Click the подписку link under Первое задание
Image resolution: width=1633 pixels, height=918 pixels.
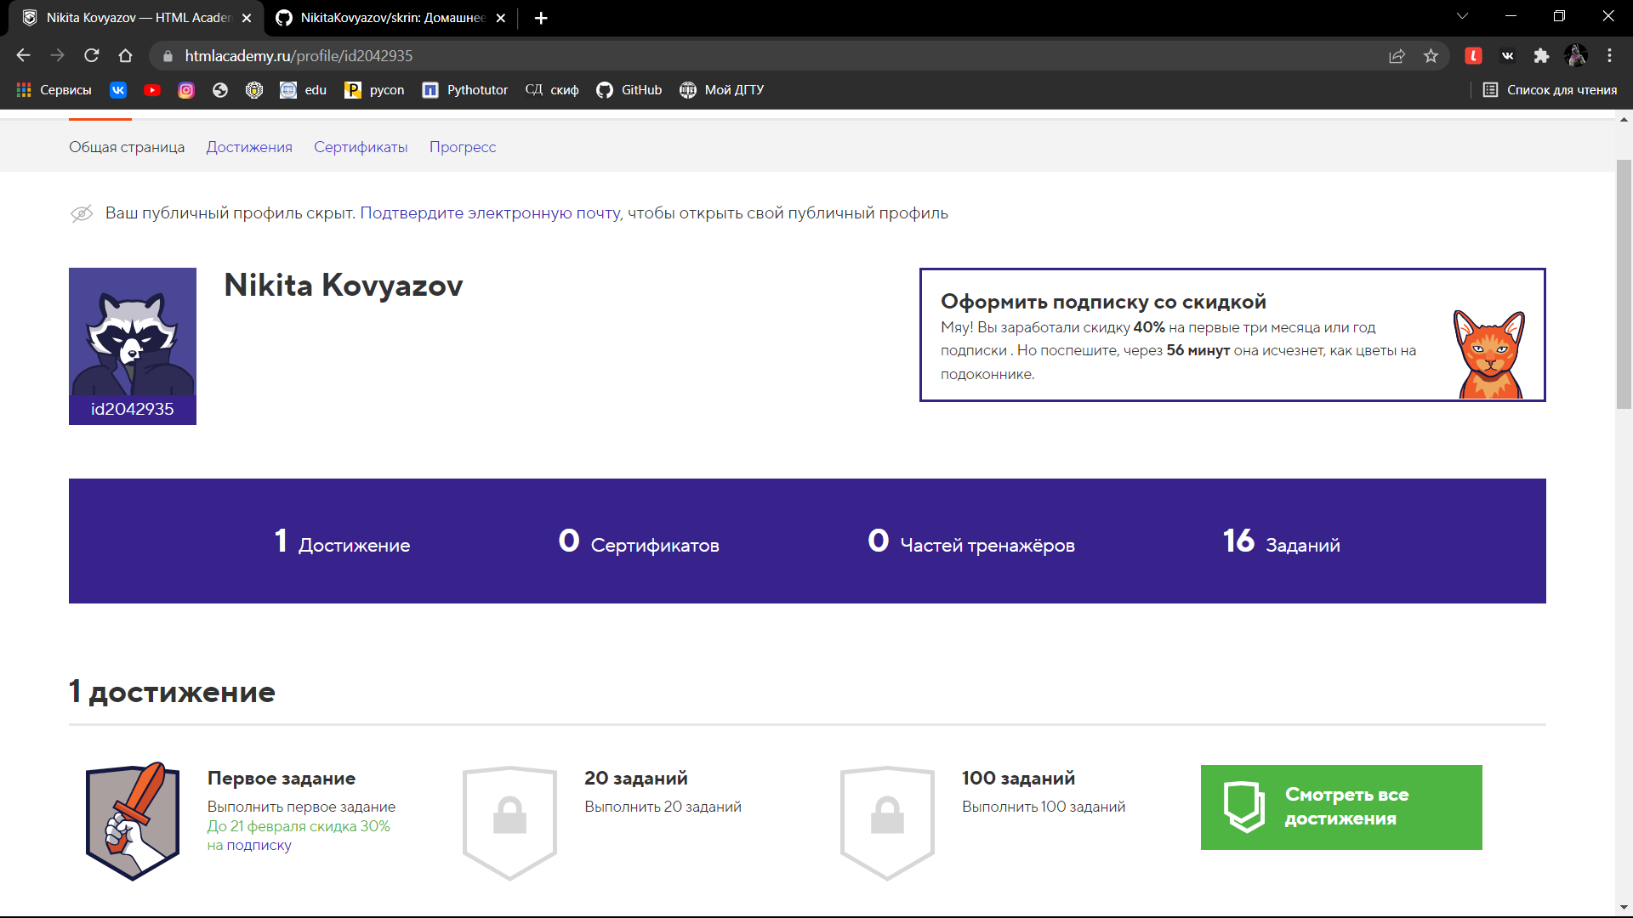tap(259, 846)
